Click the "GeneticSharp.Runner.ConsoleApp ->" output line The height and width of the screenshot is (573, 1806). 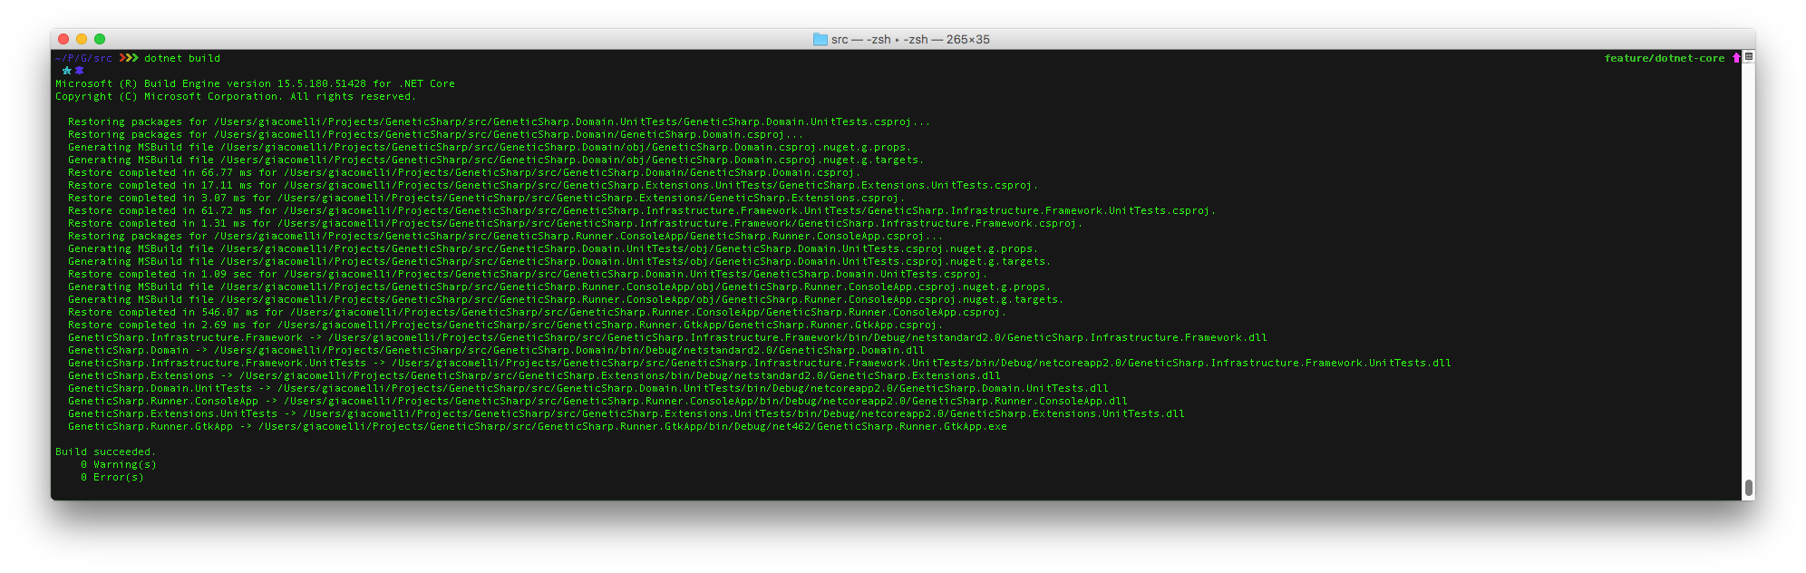[x=597, y=401]
